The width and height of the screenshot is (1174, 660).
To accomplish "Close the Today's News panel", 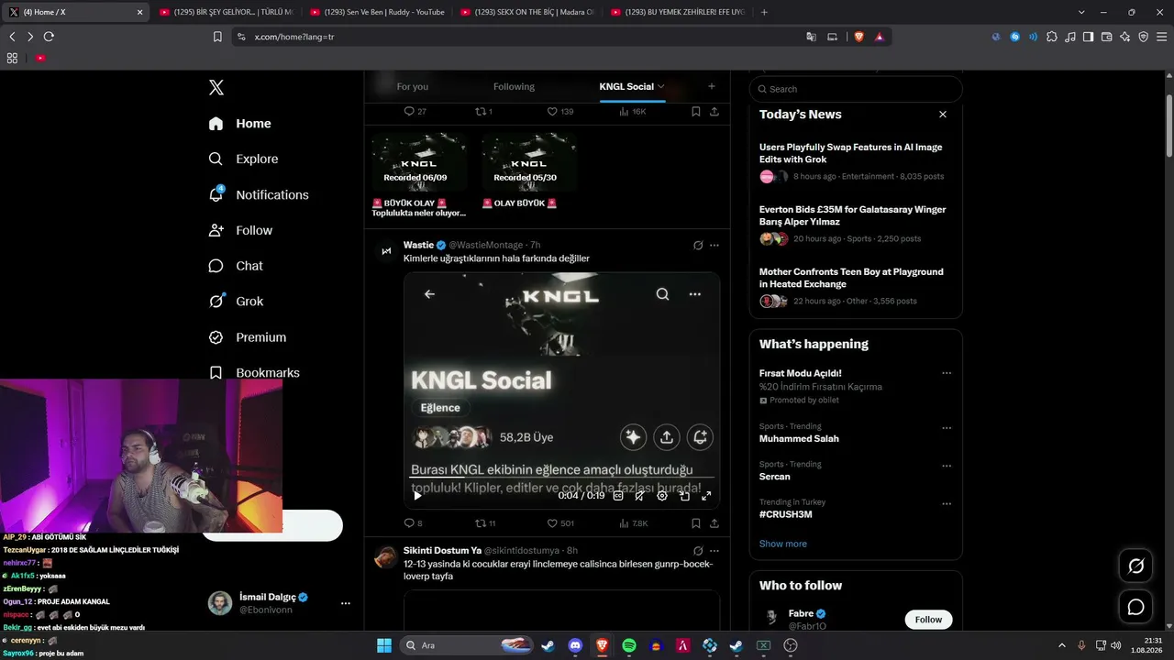I will tap(942, 115).
